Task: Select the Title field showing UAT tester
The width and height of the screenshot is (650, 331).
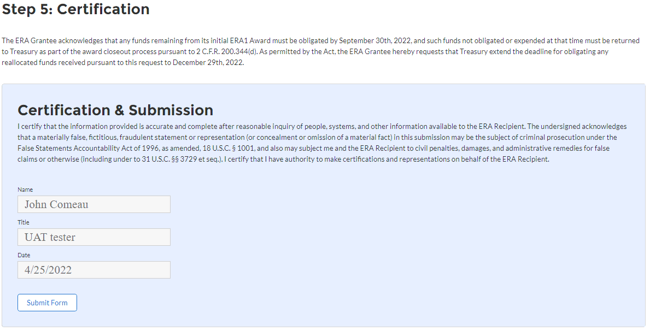Action: (x=94, y=237)
